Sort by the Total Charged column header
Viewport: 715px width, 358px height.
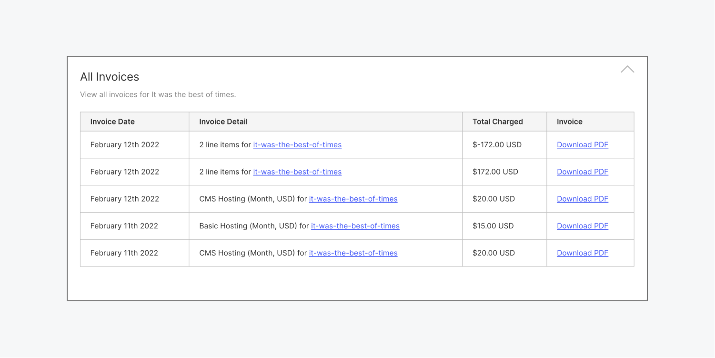click(x=497, y=122)
